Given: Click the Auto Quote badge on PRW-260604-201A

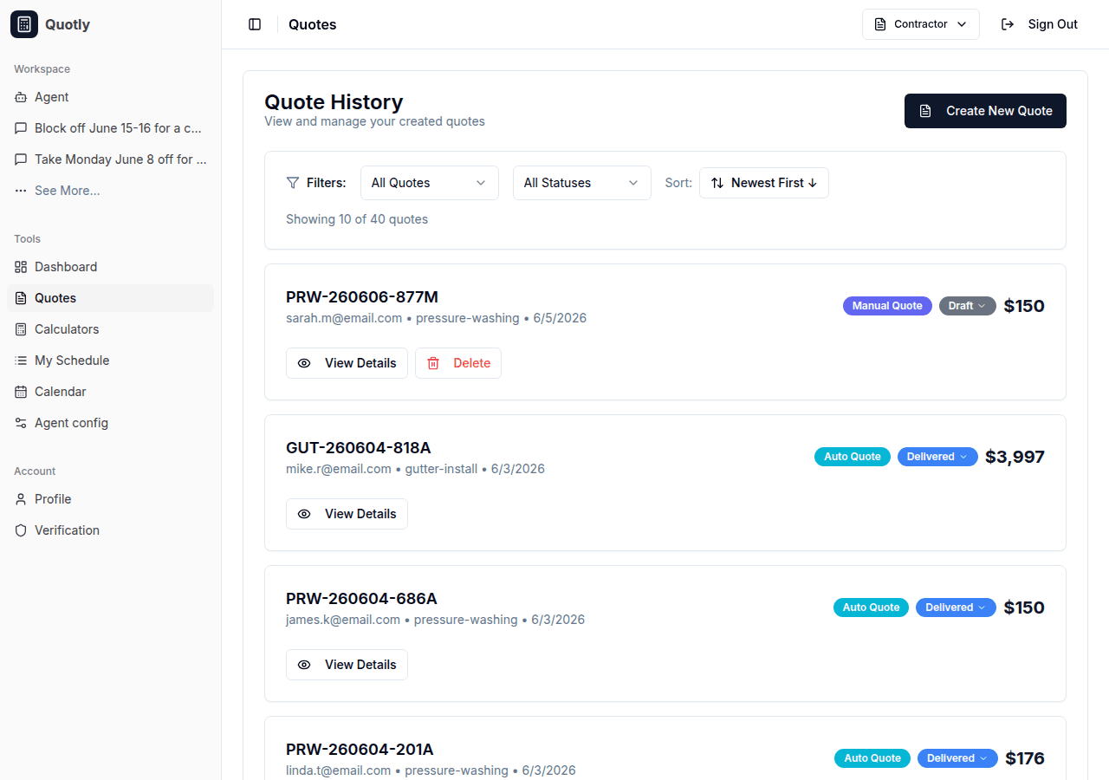Looking at the screenshot, I should click(872, 758).
